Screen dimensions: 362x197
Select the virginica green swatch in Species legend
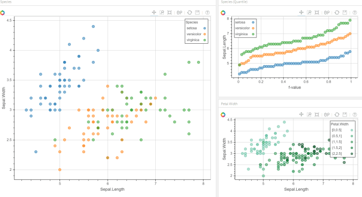205,40
